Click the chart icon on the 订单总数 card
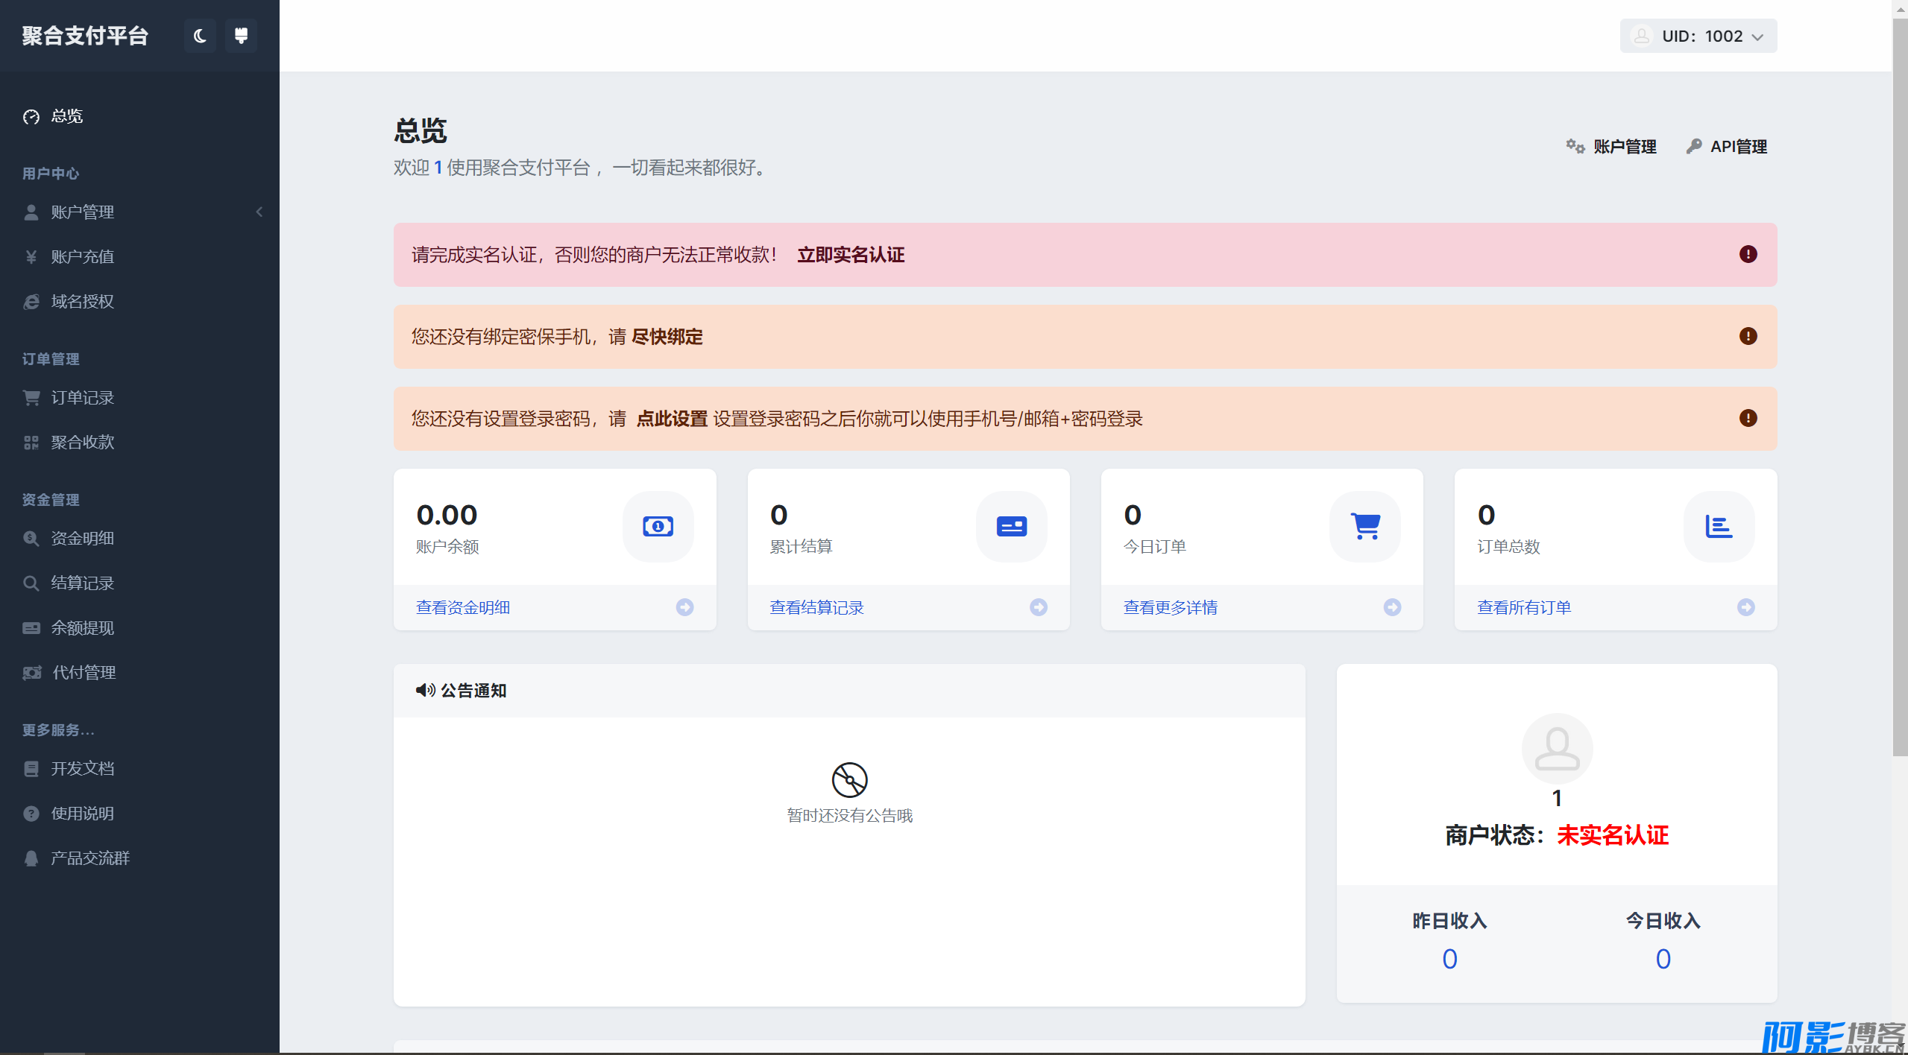The width and height of the screenshot is (1908, 1055). coord(1719,527)
